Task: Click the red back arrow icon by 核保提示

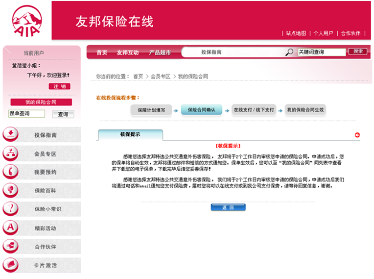Action: (x=357, y=135)
